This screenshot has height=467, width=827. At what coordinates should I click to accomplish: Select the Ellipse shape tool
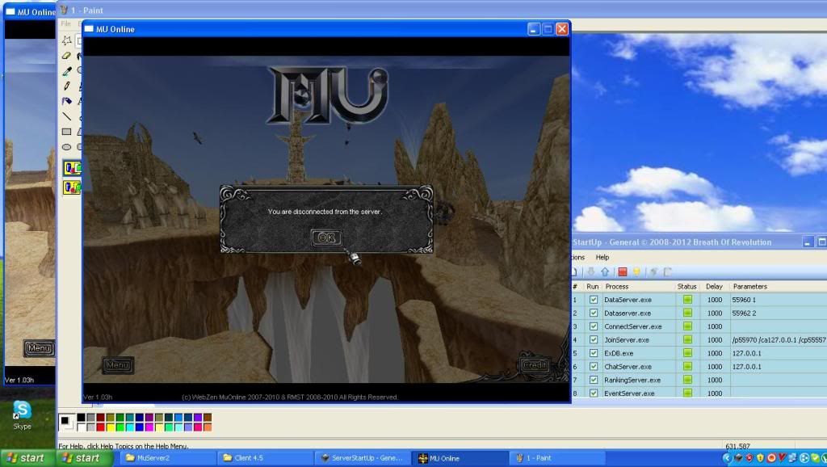click(67, 147)
